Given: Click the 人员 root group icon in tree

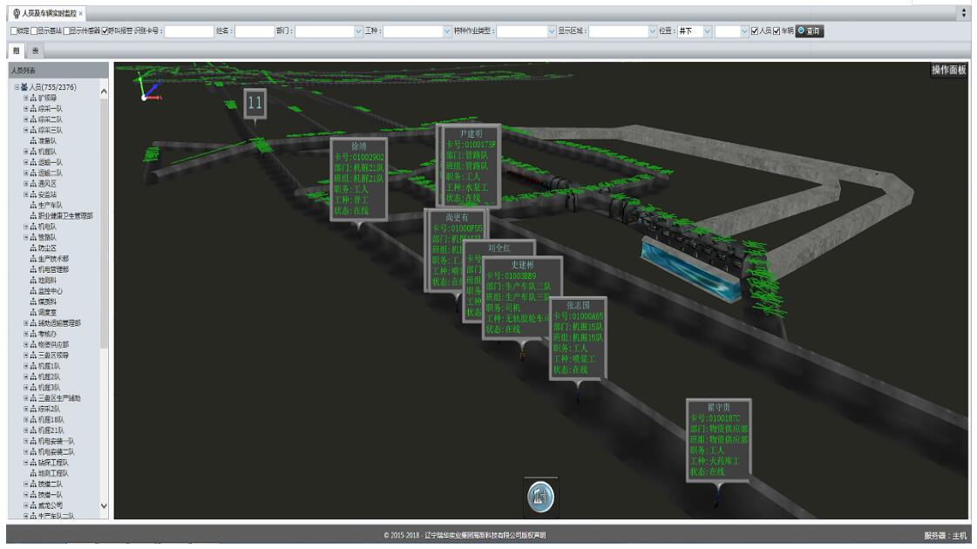Looking at the screenshot, I should 24,87.
